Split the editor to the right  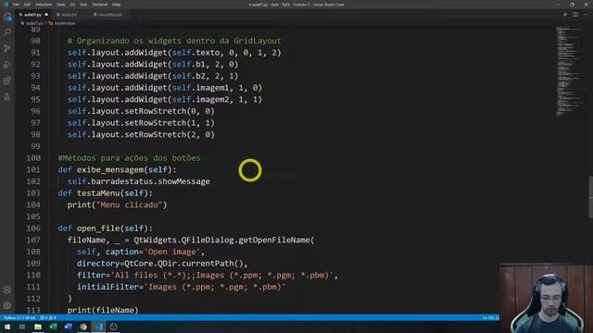(x=575, y=15)
